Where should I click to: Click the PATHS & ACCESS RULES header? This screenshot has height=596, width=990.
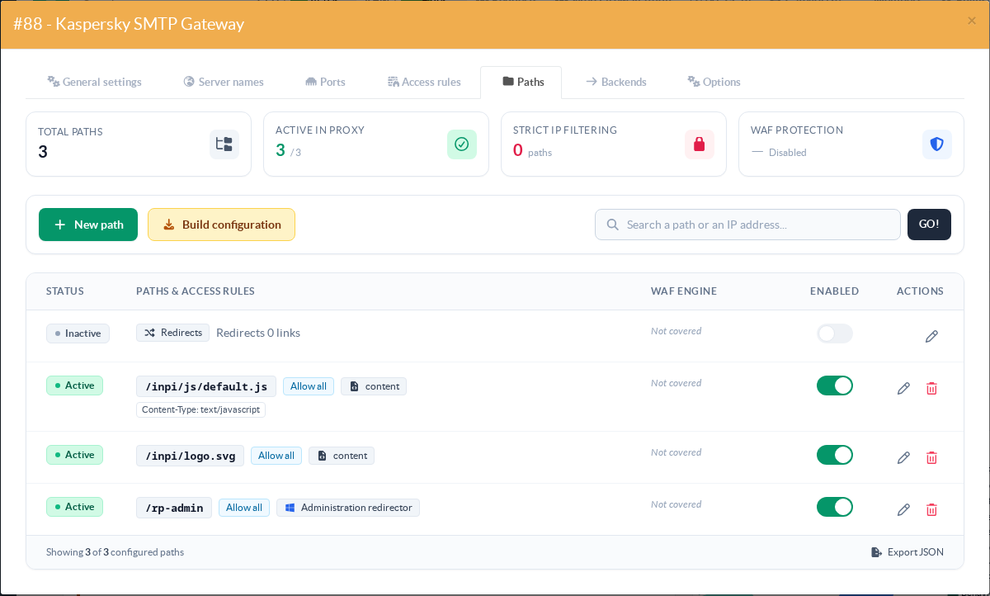point(196,291)
